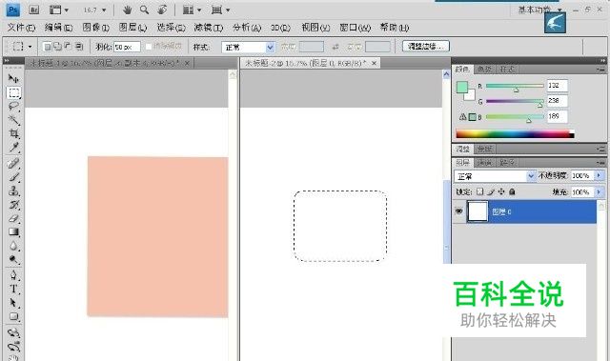
Task: Select the 3D Orbit camera tool
Action: (x=13, y=346)
